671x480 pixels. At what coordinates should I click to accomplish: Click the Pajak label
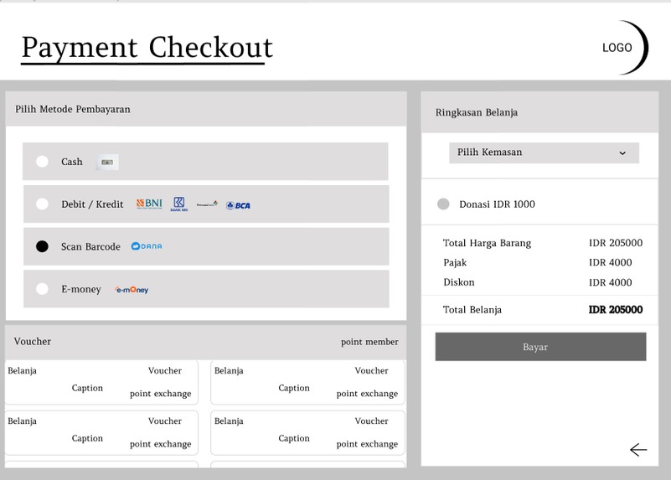(455, 263)
